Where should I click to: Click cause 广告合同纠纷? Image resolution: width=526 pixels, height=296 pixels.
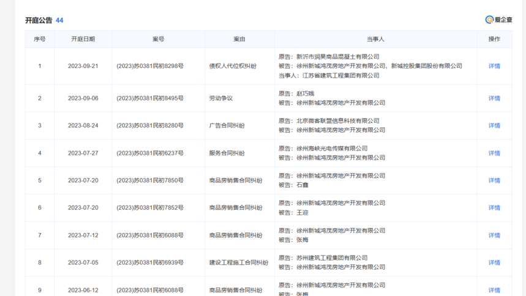(x=227, y=125)
